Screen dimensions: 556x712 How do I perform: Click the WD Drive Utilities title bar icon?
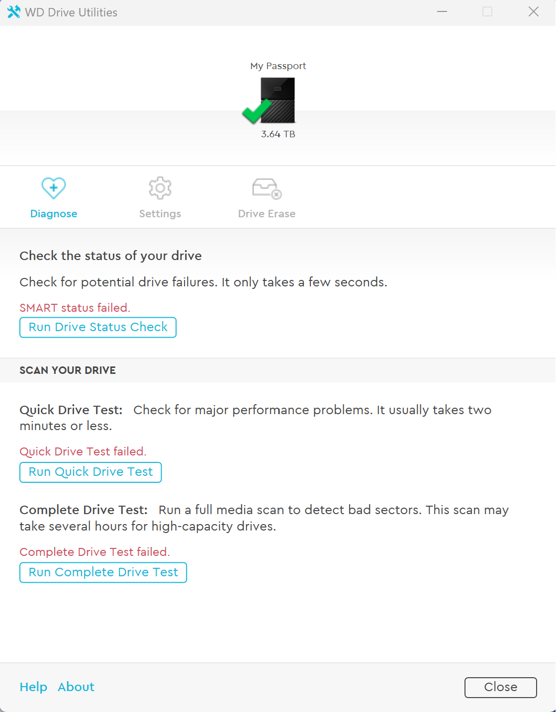point(13,12)
